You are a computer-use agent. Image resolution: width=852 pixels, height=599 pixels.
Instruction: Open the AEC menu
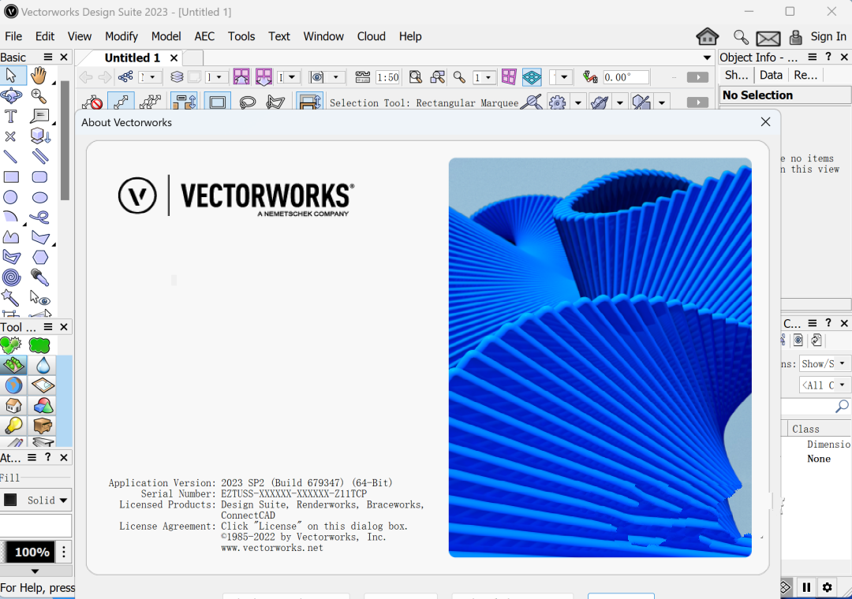tap(204, 36)
